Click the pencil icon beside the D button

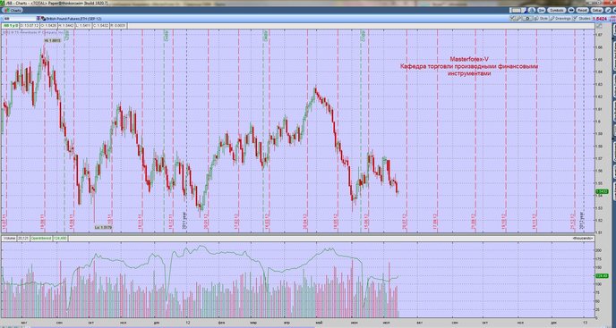(518, 19)
